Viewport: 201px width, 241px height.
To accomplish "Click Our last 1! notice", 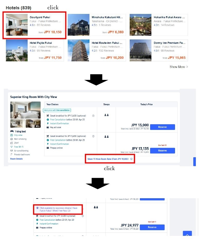I will (x=152, y=222).
